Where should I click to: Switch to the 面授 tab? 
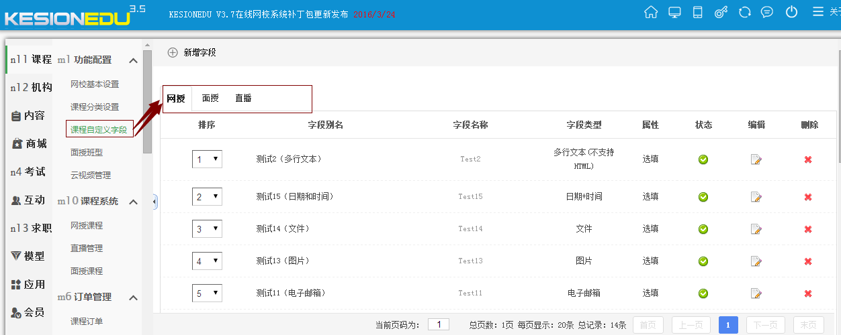[210, 98]
